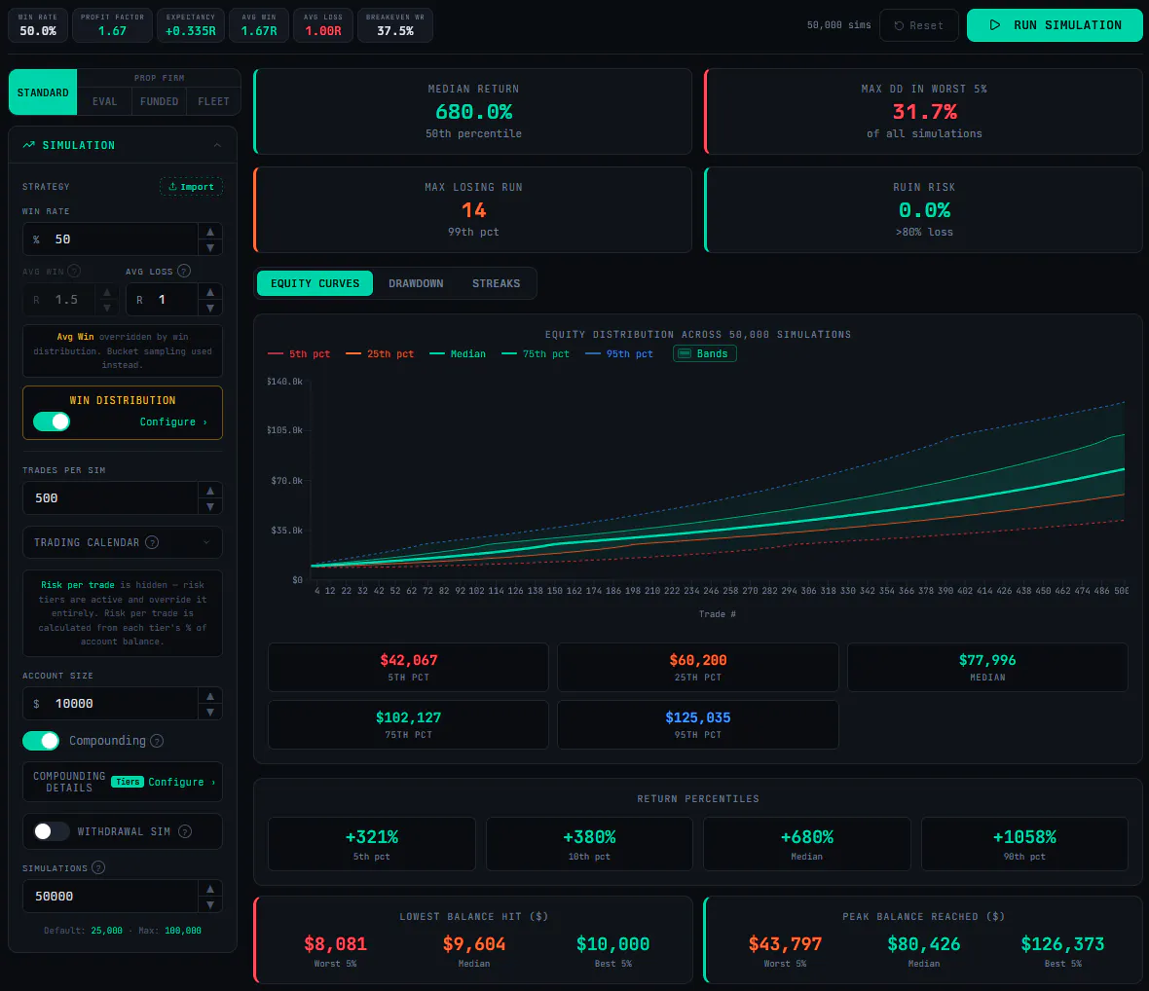Image resolution: width=1149 pixels, height=991 pixels.
Task: Increase Trades Per Sim up arrow
Action: point(210,490)
